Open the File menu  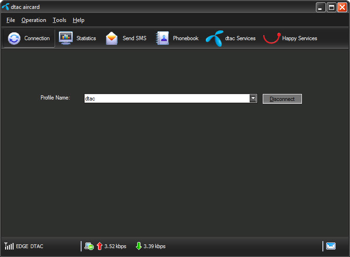pos(11,20)
